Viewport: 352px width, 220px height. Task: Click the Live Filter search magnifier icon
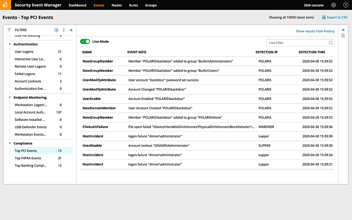(x=330, y=42)
